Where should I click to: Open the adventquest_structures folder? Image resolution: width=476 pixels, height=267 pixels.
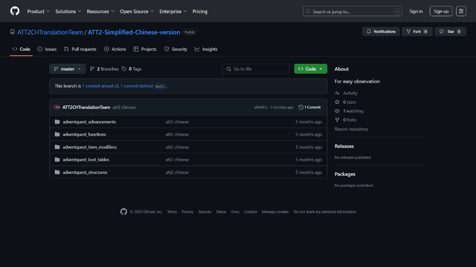85,172
